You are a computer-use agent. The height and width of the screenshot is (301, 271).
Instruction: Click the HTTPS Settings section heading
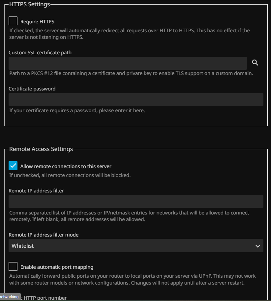[x=30, y=5]
